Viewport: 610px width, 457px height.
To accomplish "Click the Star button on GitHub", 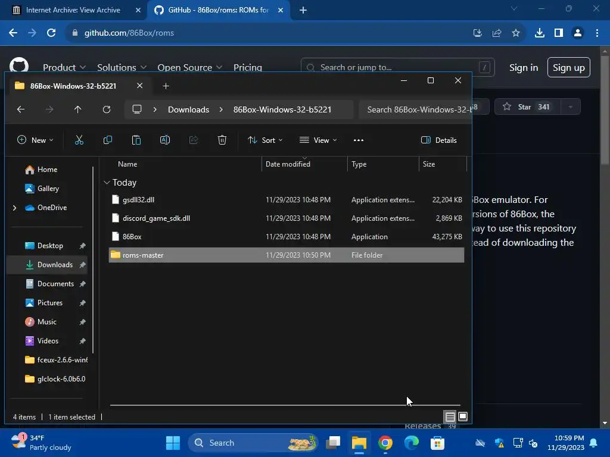I will pos(528,107).
